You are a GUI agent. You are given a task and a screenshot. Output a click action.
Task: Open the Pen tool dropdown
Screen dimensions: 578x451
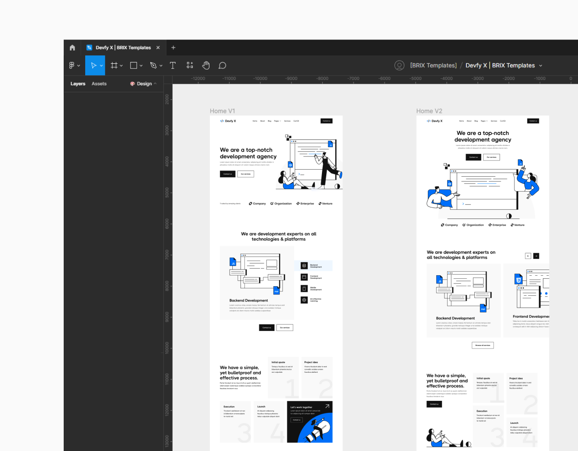tap(160, 65)
